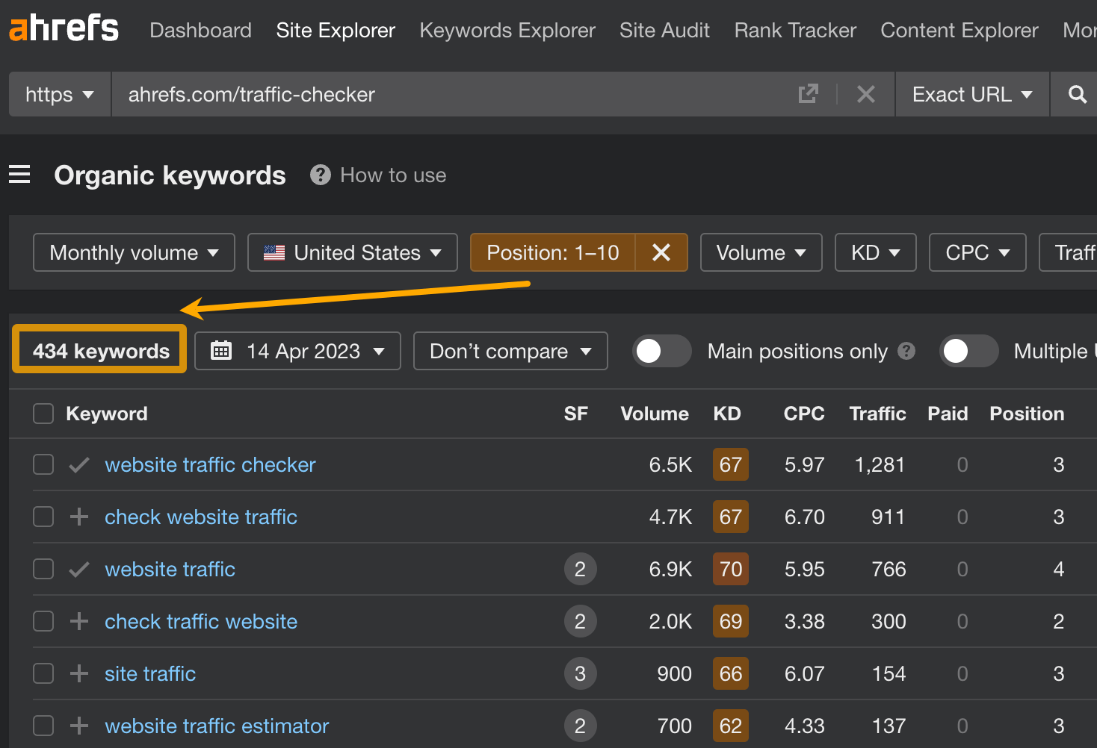The height and width of the screenshot is (748, 1097).
Task: Click the search magnifier icon
Action: [1076, 94]
